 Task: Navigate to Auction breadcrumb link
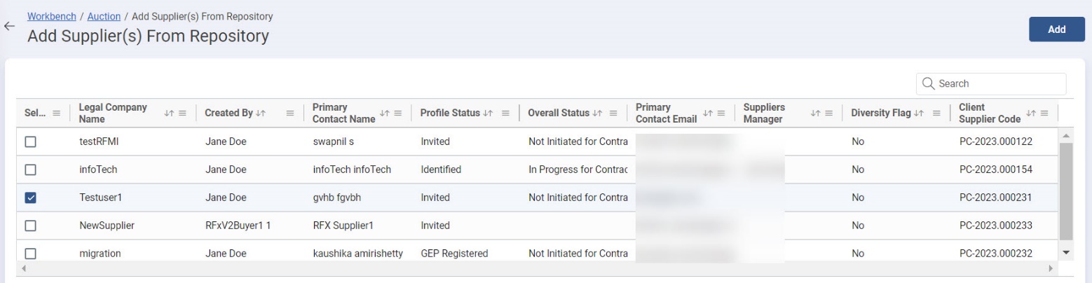click(x=104, y=16)
